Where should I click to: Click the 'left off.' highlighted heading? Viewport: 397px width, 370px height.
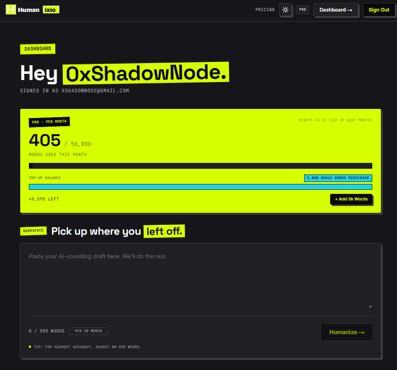click(164, 231)
